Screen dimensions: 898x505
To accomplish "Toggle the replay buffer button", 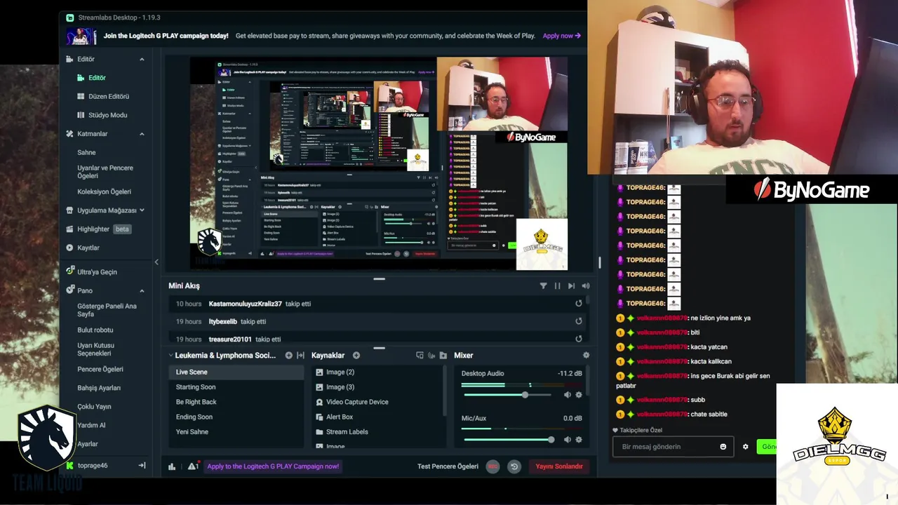I will (x=514, y=466).
